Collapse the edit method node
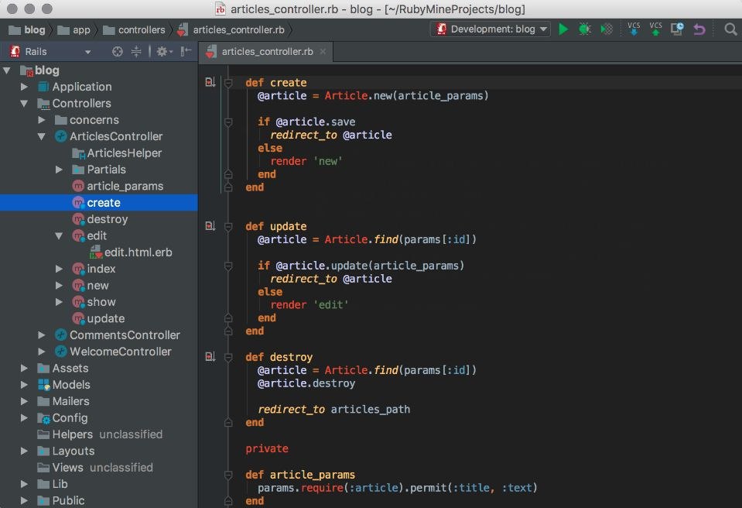Viewport: 742px width, 508px height. (x=59, y=235)
